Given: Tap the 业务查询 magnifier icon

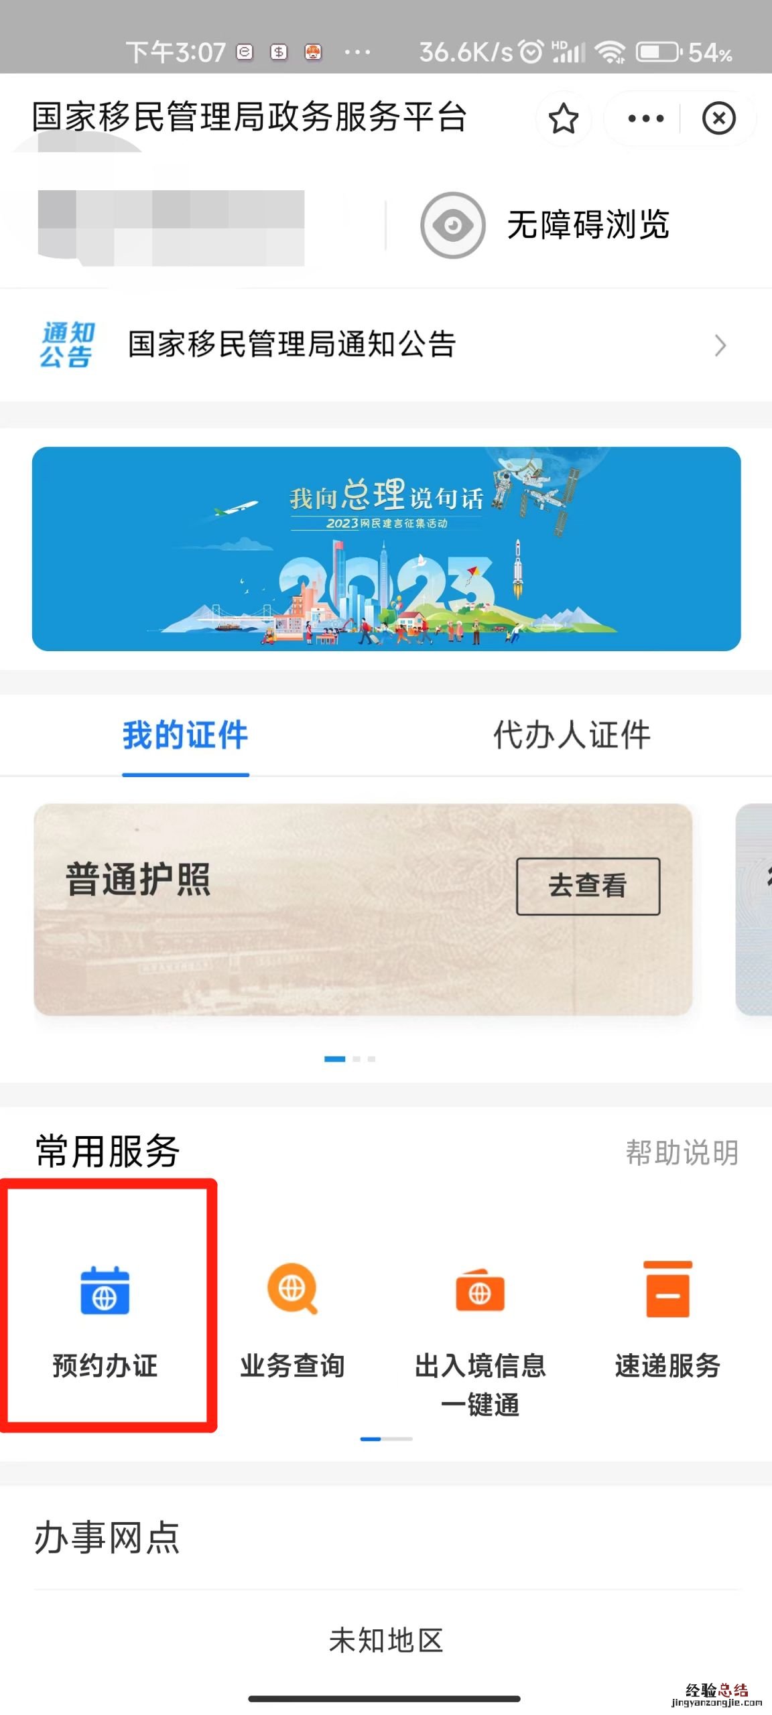Looking at the screenshot, I should coord(292,1288).
